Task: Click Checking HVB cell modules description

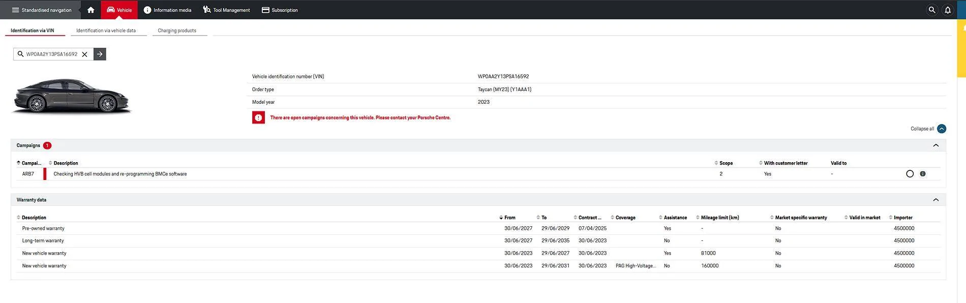Action: point(120,174)
